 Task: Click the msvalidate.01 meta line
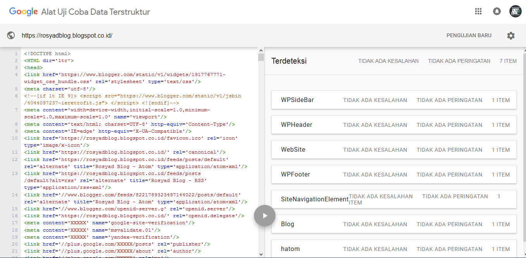point(92,230)
